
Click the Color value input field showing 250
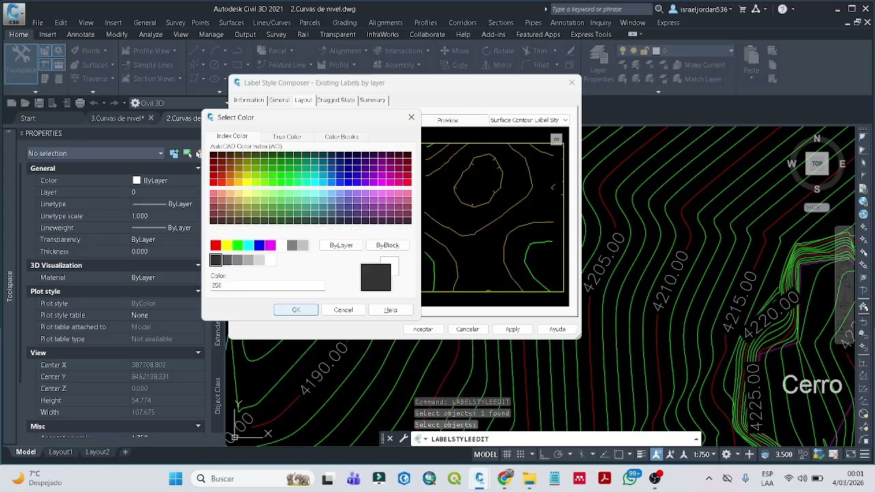(x=267, y=285)
